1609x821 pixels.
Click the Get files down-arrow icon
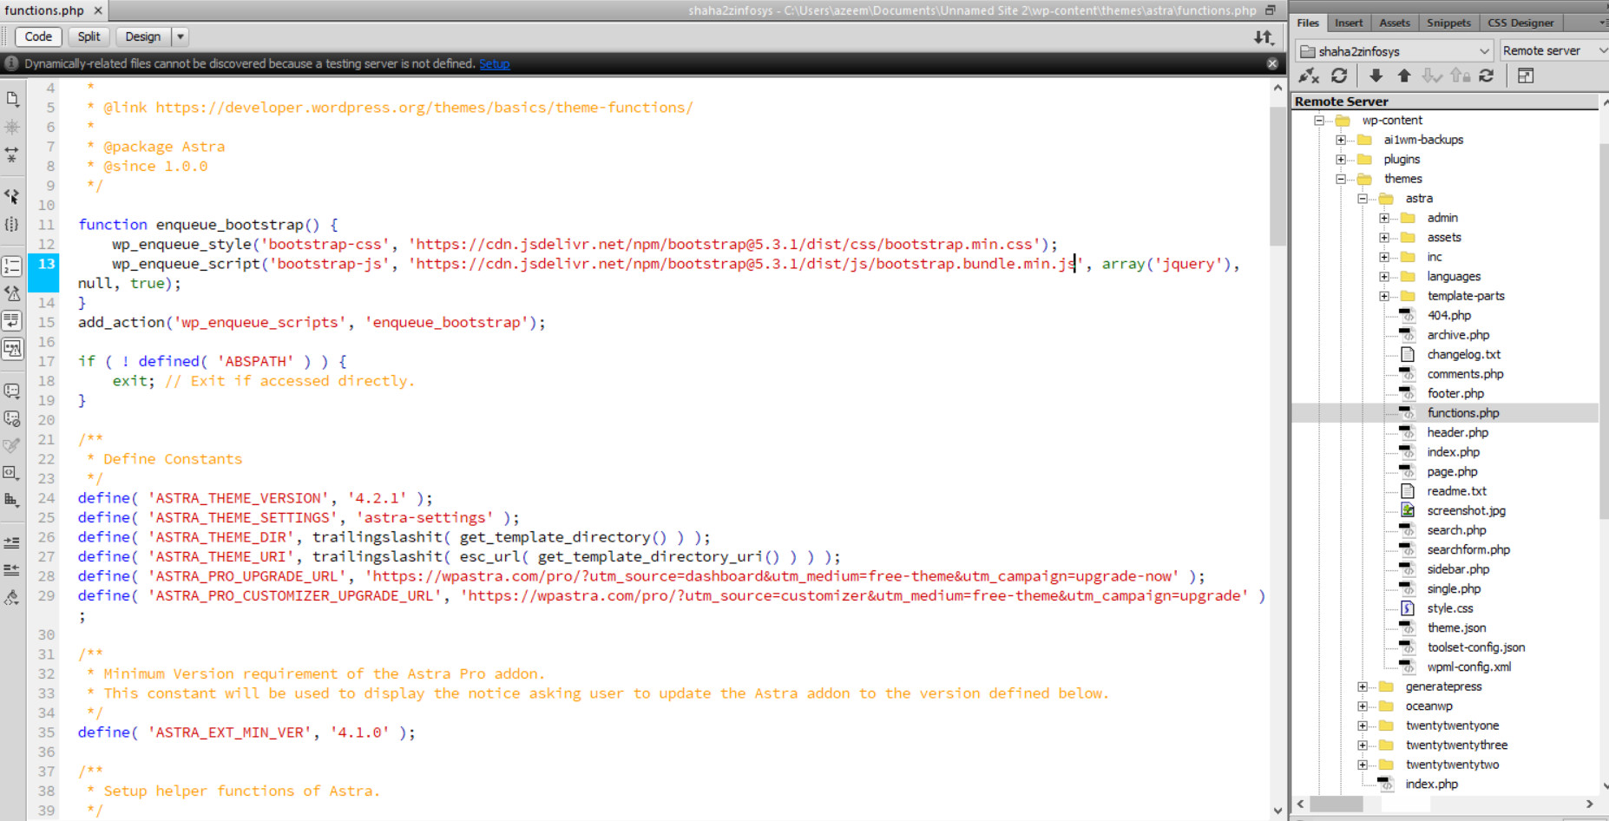point(1376,76)
